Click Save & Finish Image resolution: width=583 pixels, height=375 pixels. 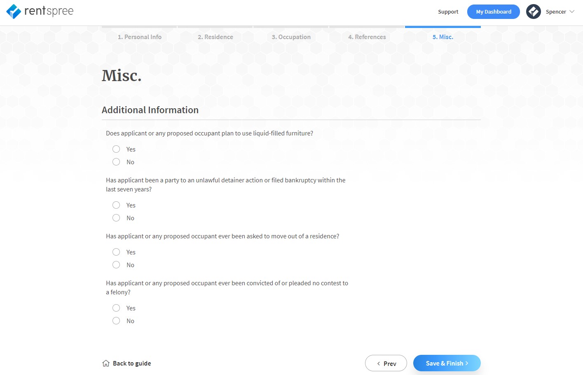(x=447, y=363)
